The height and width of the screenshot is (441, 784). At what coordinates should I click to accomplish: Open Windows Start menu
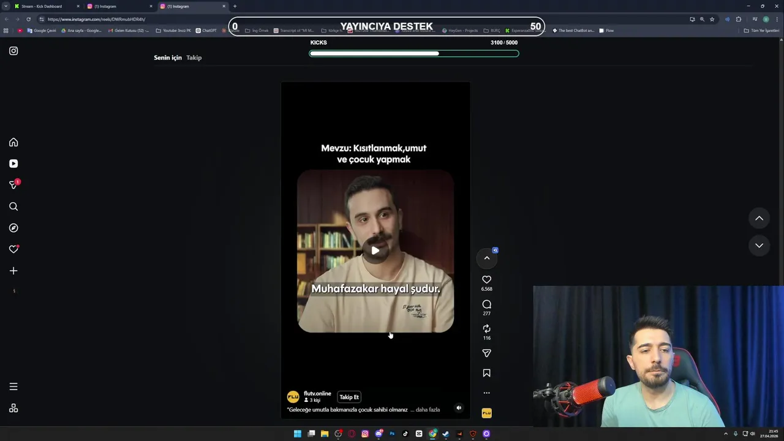tap(298, 434)
